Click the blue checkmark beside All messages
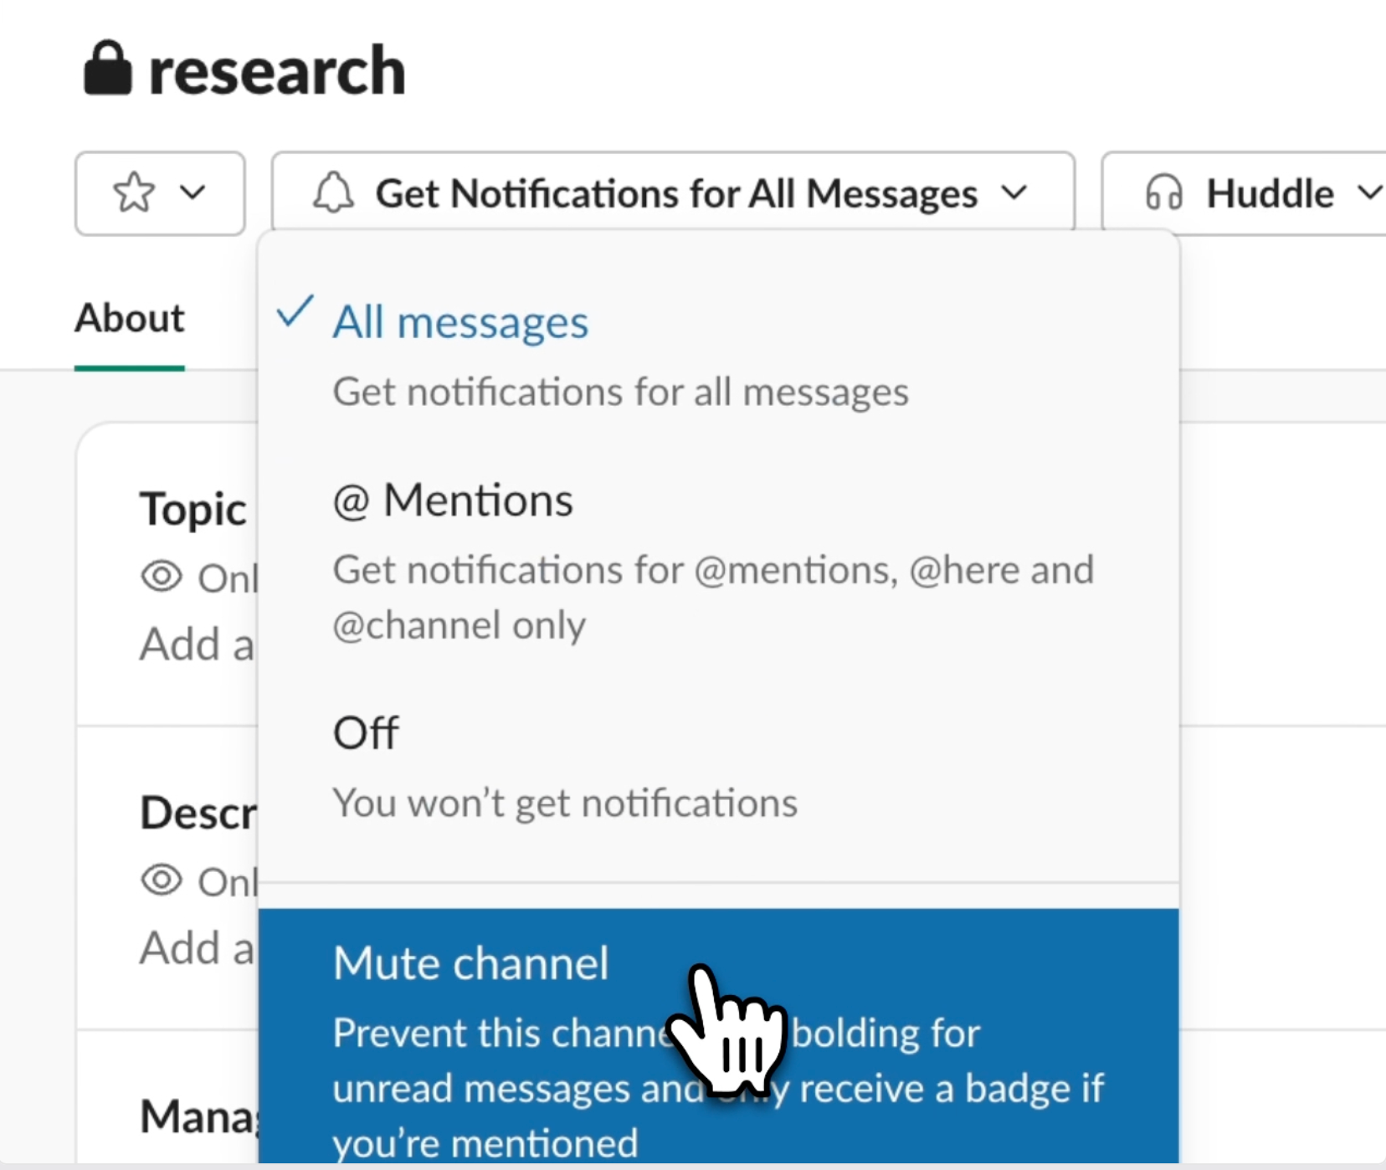 295,313
